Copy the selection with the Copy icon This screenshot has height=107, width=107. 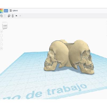[x=1, y=16]
